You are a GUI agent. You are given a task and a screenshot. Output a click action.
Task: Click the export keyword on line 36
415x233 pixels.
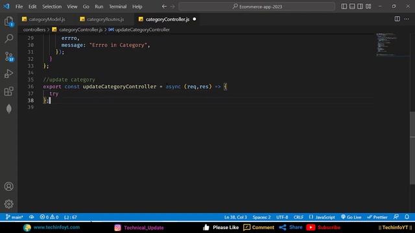52,87
